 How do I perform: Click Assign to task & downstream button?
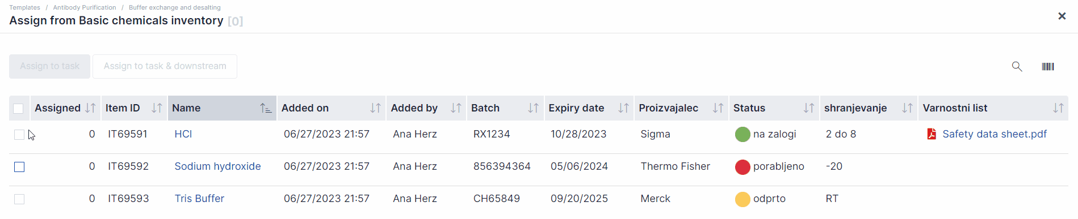pos(165,66)
